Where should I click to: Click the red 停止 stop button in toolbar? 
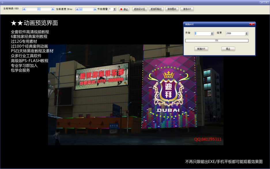[x=124, y=9]
